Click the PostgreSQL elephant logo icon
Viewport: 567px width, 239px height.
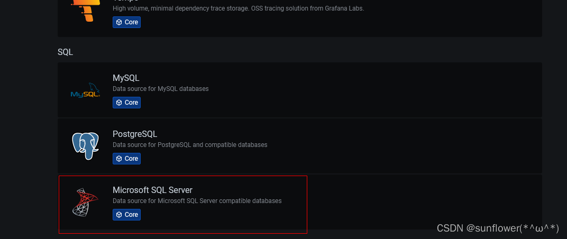click(x=85, y=146)
